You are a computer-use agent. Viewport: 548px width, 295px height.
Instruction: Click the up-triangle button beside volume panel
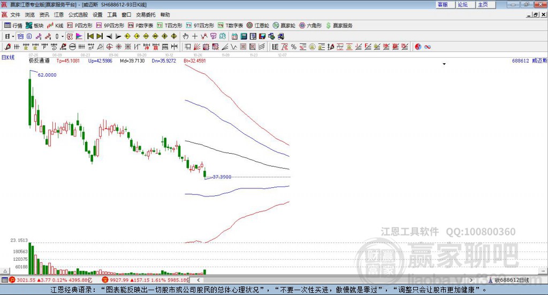5,271
